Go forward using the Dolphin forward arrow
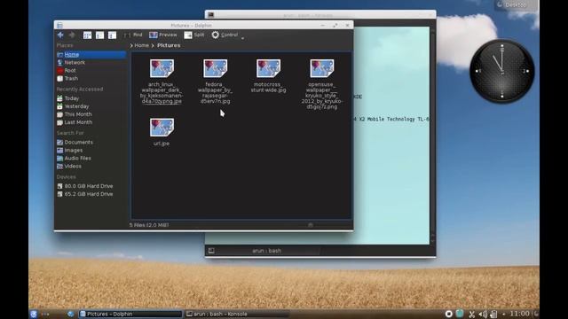The image size is (568, 319). coord(72,35)
